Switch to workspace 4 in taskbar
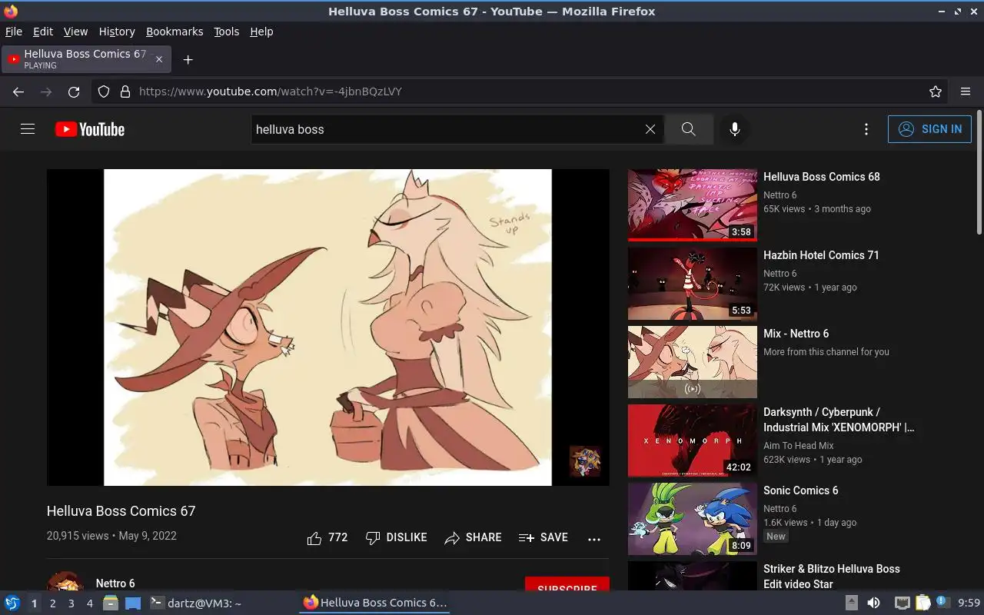 pyautogui.click(x=89, y=603)
